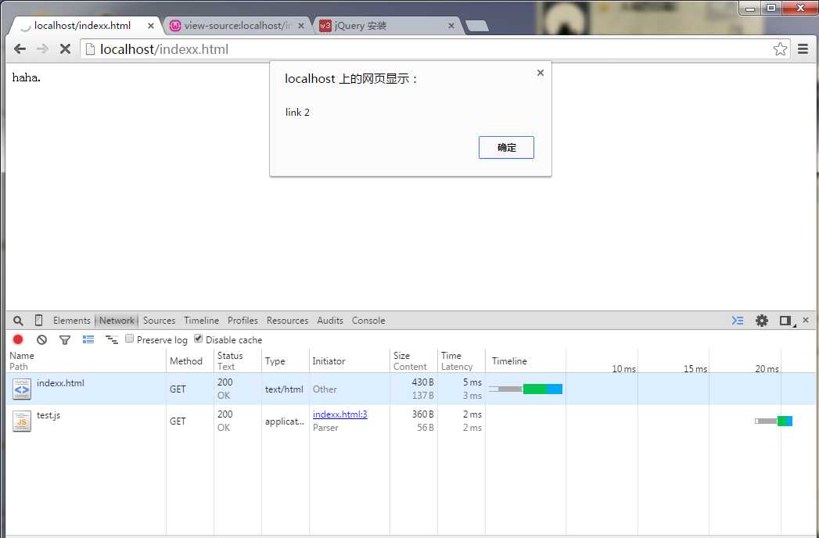
Task: Click the HTML file icon for indexx.html
Action: pos(22,389)
